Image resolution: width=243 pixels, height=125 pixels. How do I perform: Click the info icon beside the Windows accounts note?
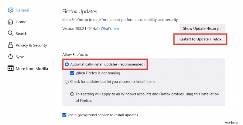click(72, 94)
